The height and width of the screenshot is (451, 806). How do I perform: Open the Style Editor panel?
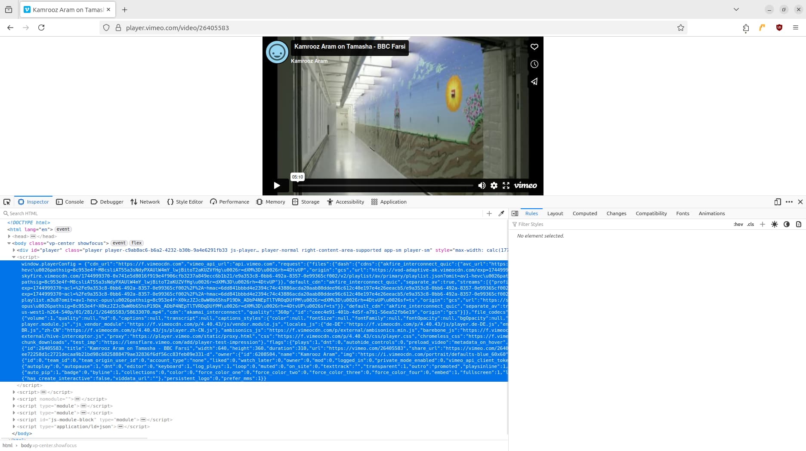185,202
